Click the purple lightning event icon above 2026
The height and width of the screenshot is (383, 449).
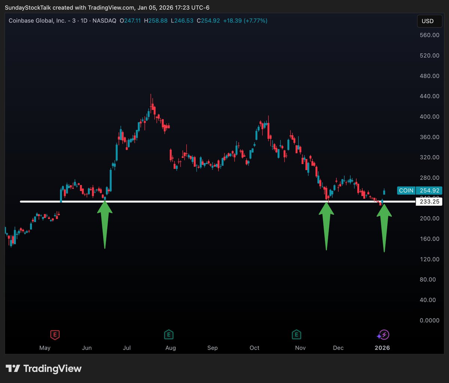click(x=384, y=335)
